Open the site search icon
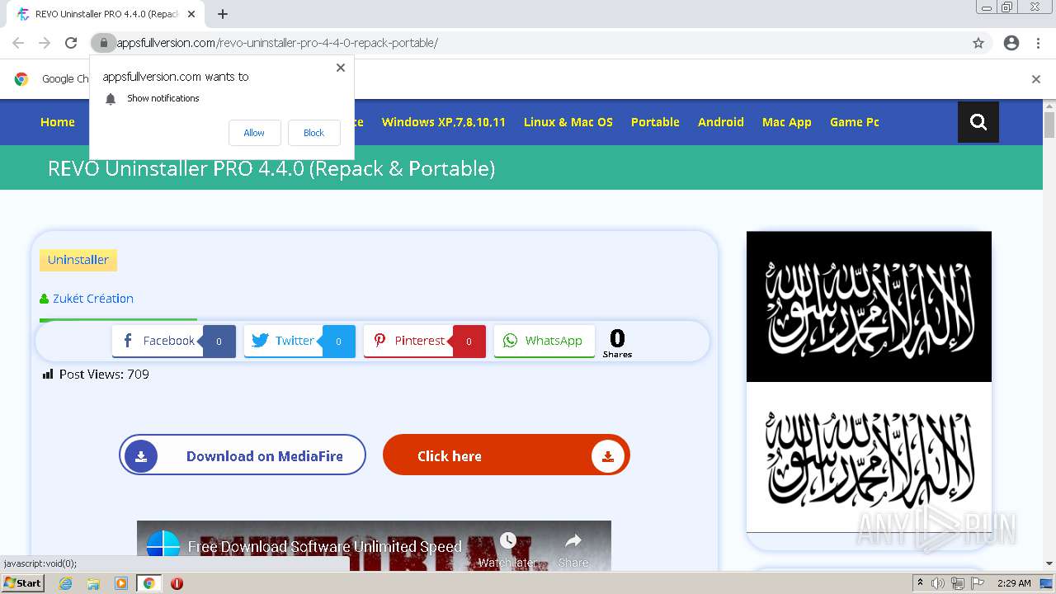The width and height of the screenshot is (1056, 594). (x=978, y=122)
